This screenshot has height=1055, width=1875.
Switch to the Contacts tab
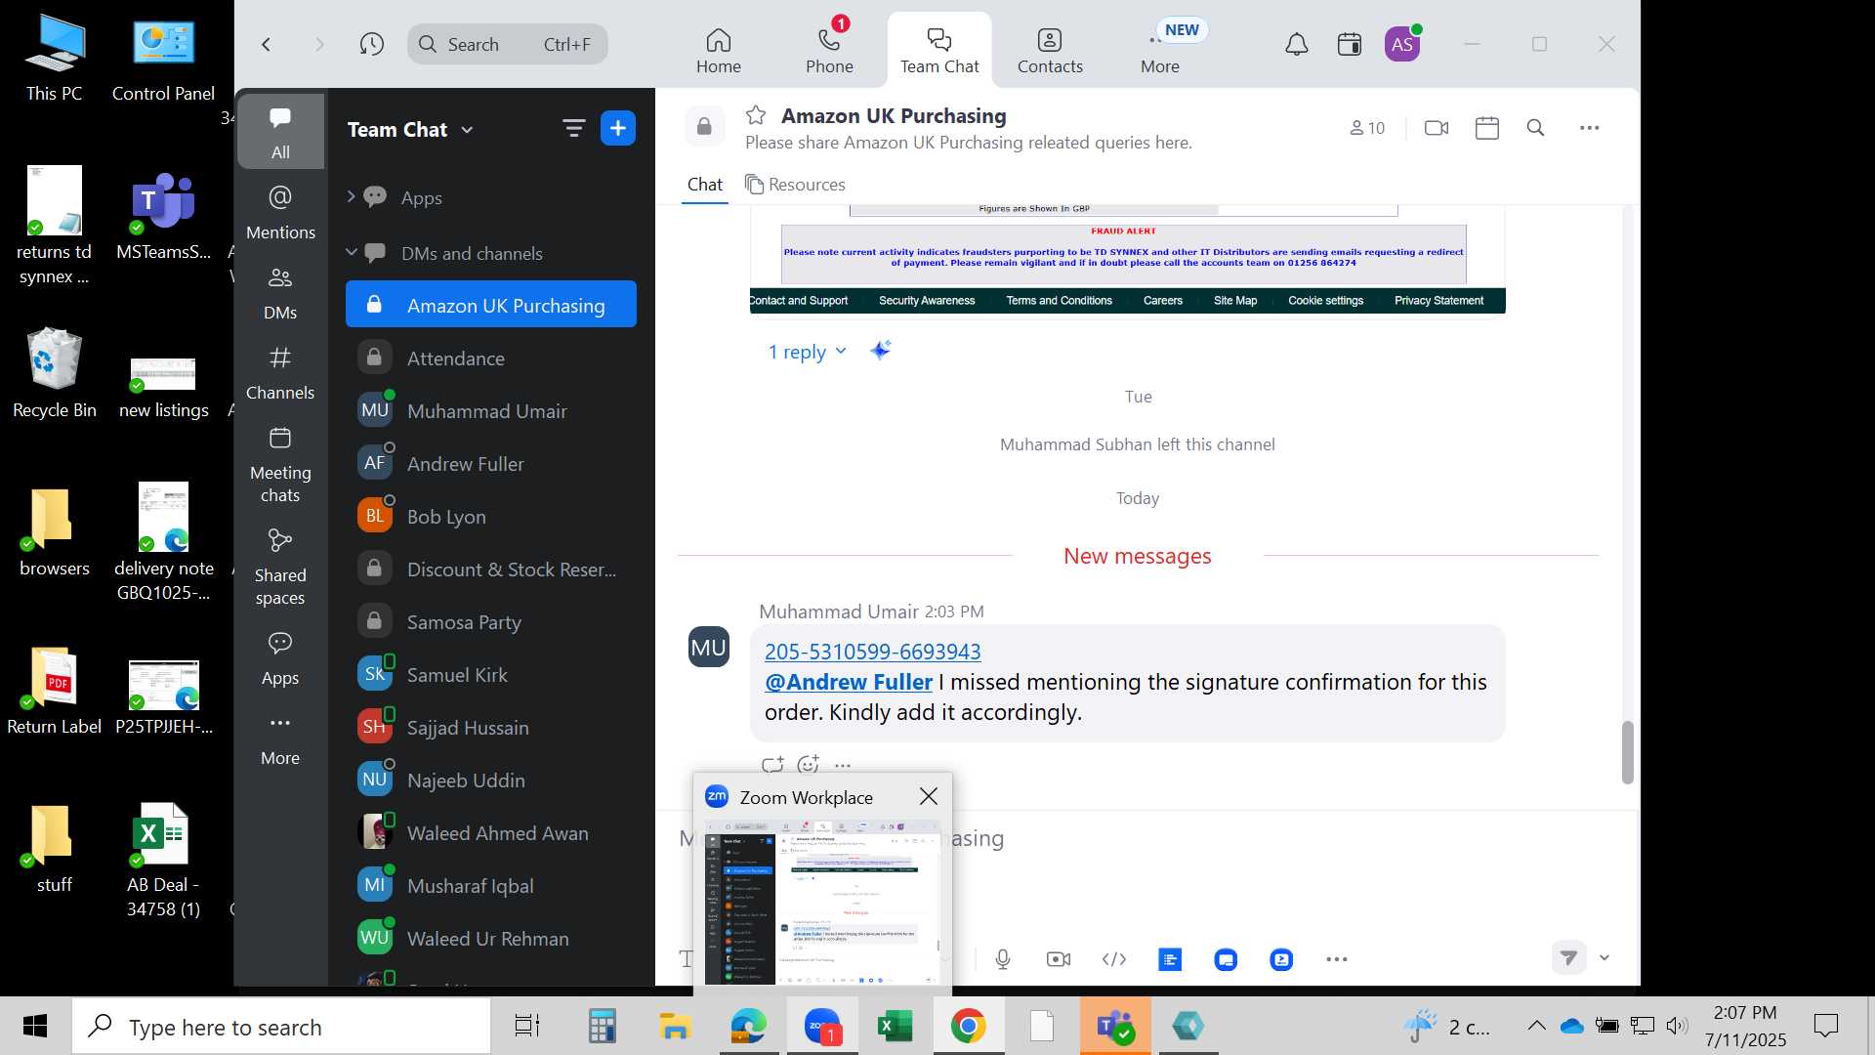1050,51
